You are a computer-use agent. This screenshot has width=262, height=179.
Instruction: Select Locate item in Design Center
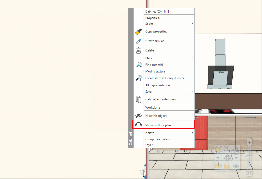pyautogui.click(x=165, y=78)
